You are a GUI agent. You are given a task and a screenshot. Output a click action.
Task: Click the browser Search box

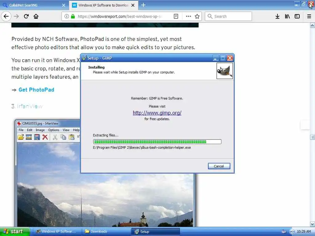(229, 16)
